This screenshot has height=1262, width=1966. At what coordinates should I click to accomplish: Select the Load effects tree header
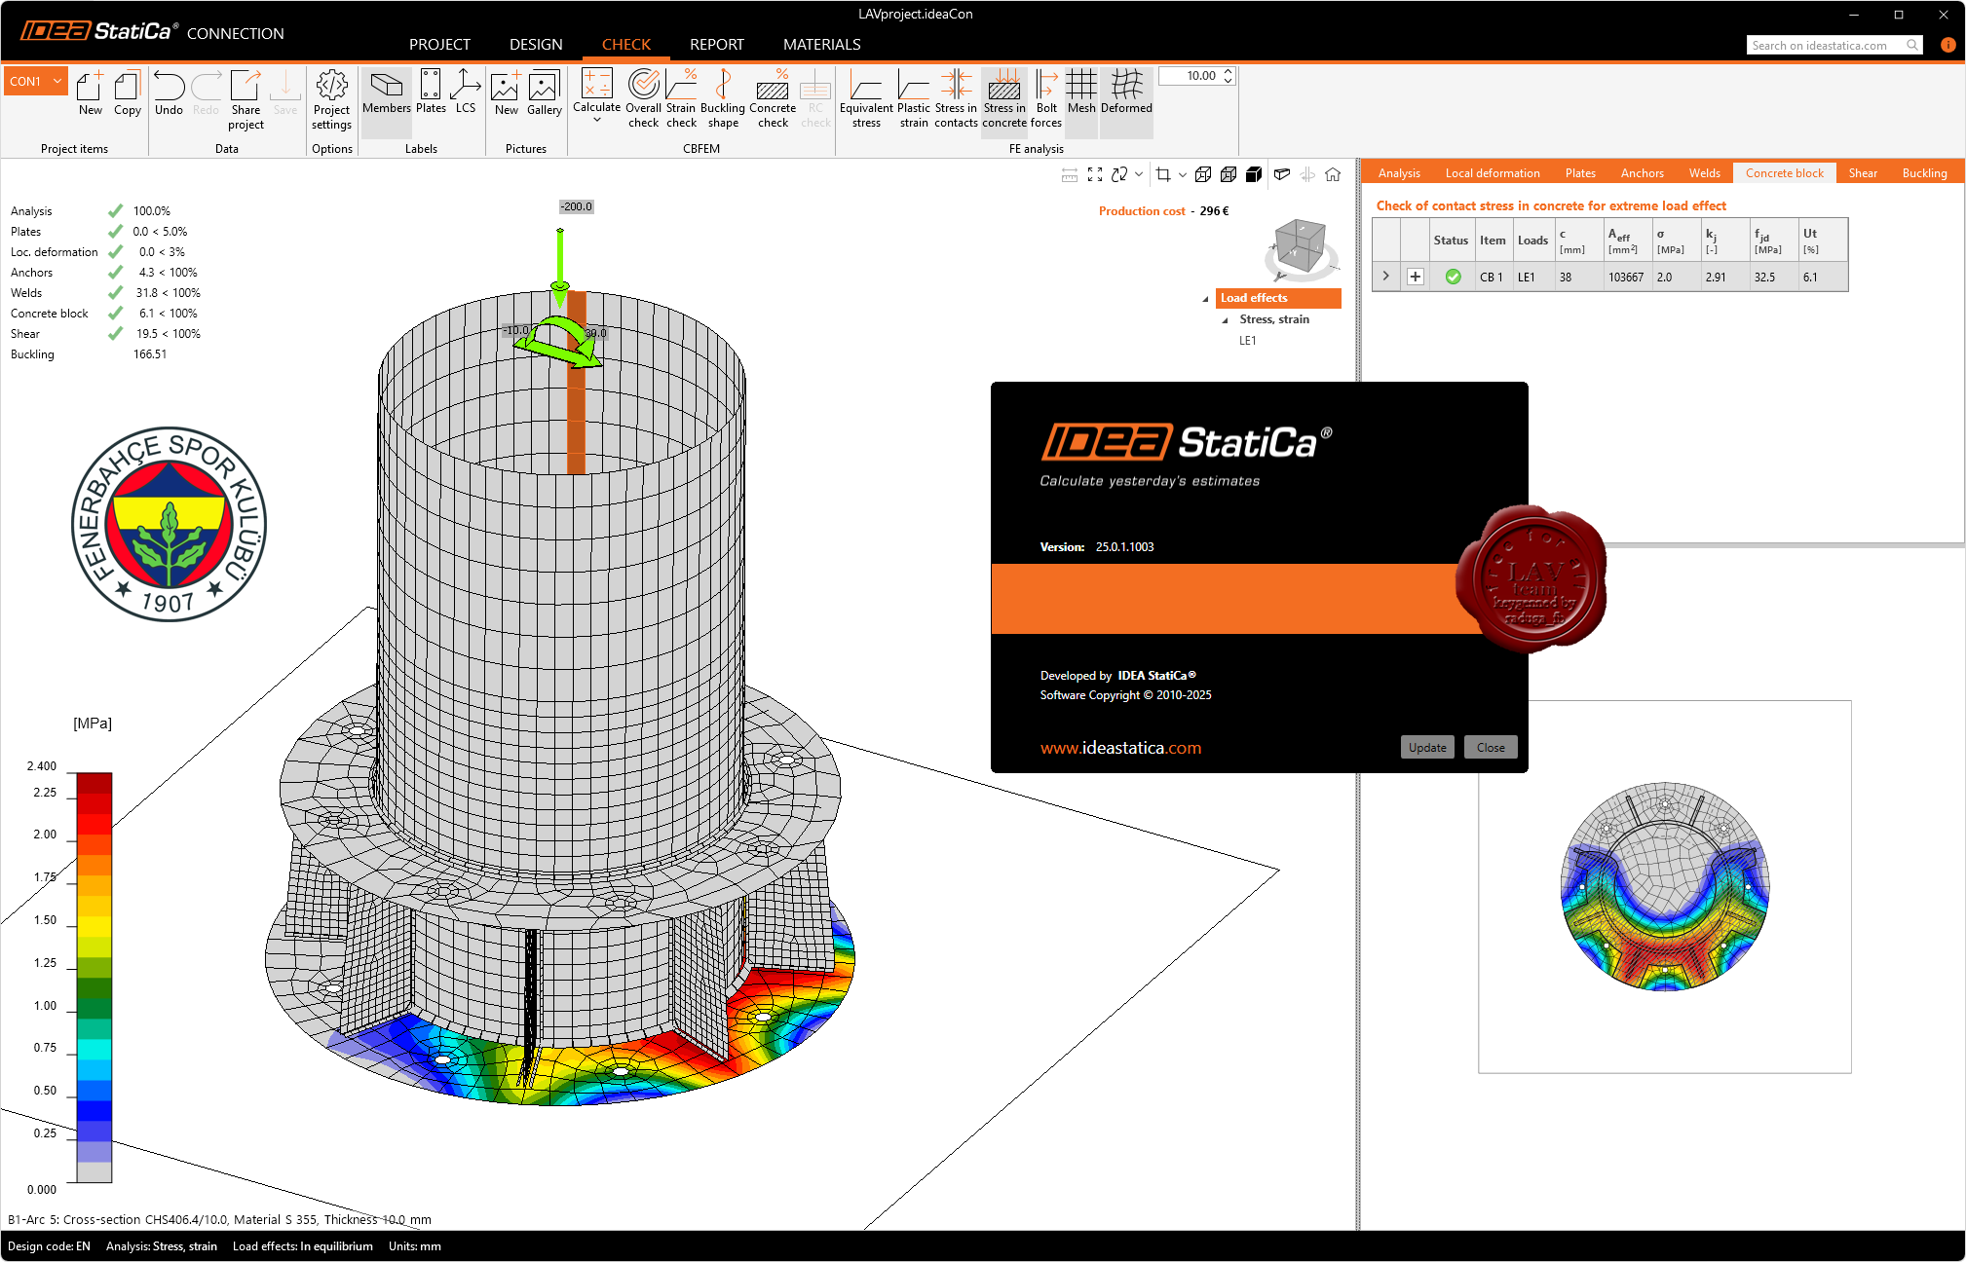pyautogui.click(x=1278, y=298)
